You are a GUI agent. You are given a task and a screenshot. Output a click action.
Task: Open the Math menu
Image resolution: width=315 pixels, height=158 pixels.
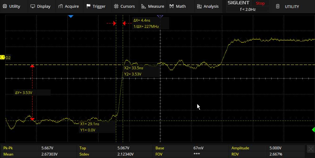[178, 6]
